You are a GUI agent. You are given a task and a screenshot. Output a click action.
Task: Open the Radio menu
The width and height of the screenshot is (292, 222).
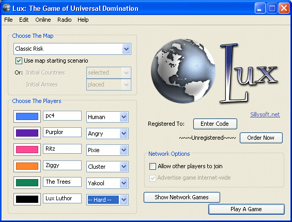pyautogui.click(x=65, y=20)
